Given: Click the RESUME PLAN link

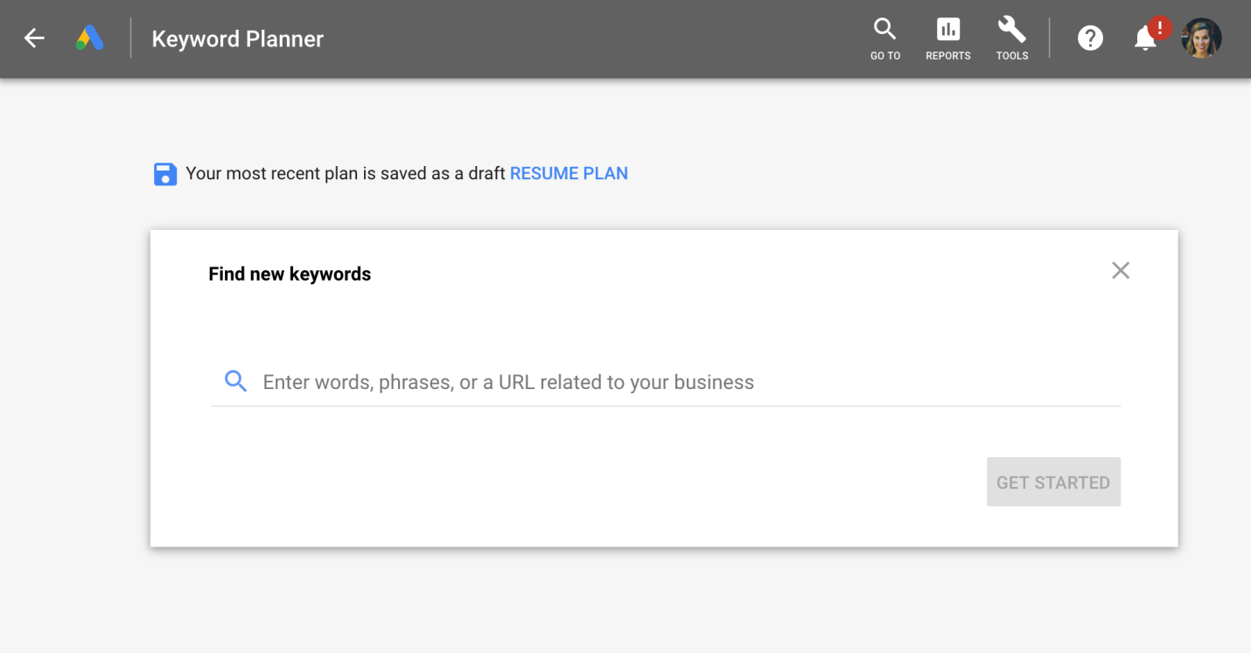Looking at the screenshot, I should click(x=569, y=173).
